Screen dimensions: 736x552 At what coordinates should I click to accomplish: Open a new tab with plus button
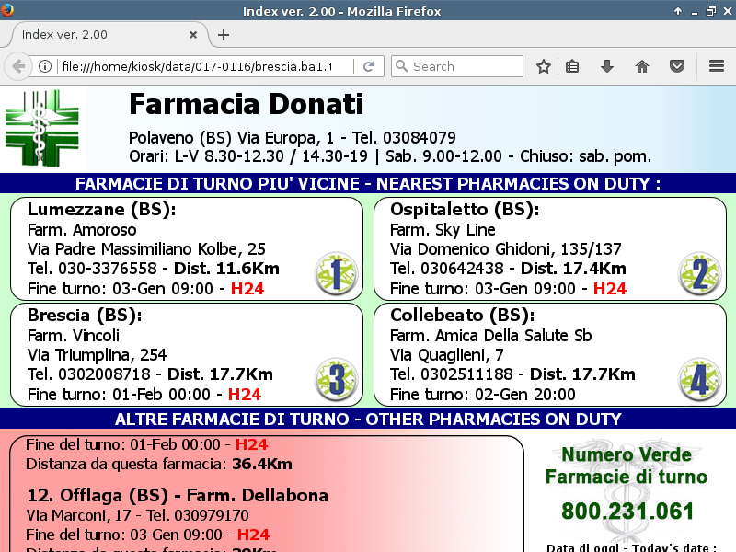coord(224,35)
